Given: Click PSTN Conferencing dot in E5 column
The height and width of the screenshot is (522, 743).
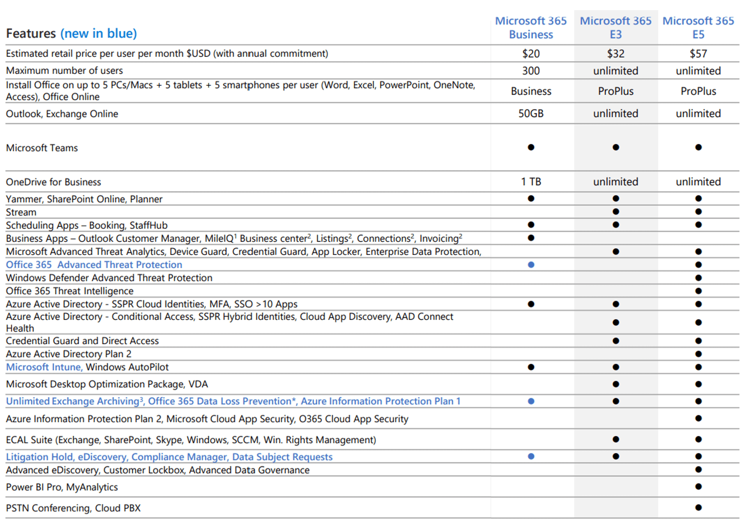Looking at the screenshot, I should point(698,508).
